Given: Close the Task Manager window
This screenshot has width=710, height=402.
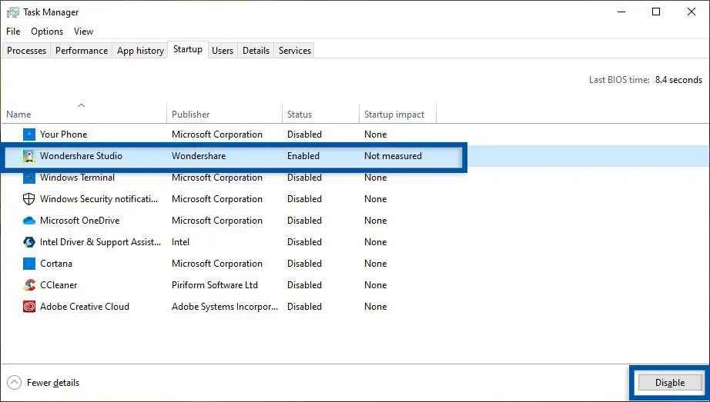Looking at the screenshot, I should point(691,12).
